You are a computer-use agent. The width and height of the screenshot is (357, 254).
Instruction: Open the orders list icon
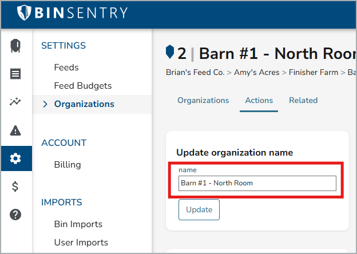coord(15,74)
